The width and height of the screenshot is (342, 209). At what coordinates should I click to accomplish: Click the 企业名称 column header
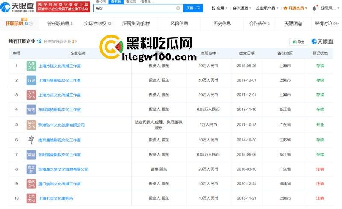[78, 53]
